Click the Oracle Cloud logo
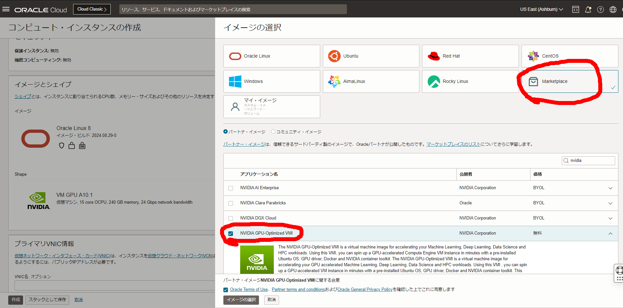Image resolution: width=623 pixels, height=308 pixels. [41, 10]
